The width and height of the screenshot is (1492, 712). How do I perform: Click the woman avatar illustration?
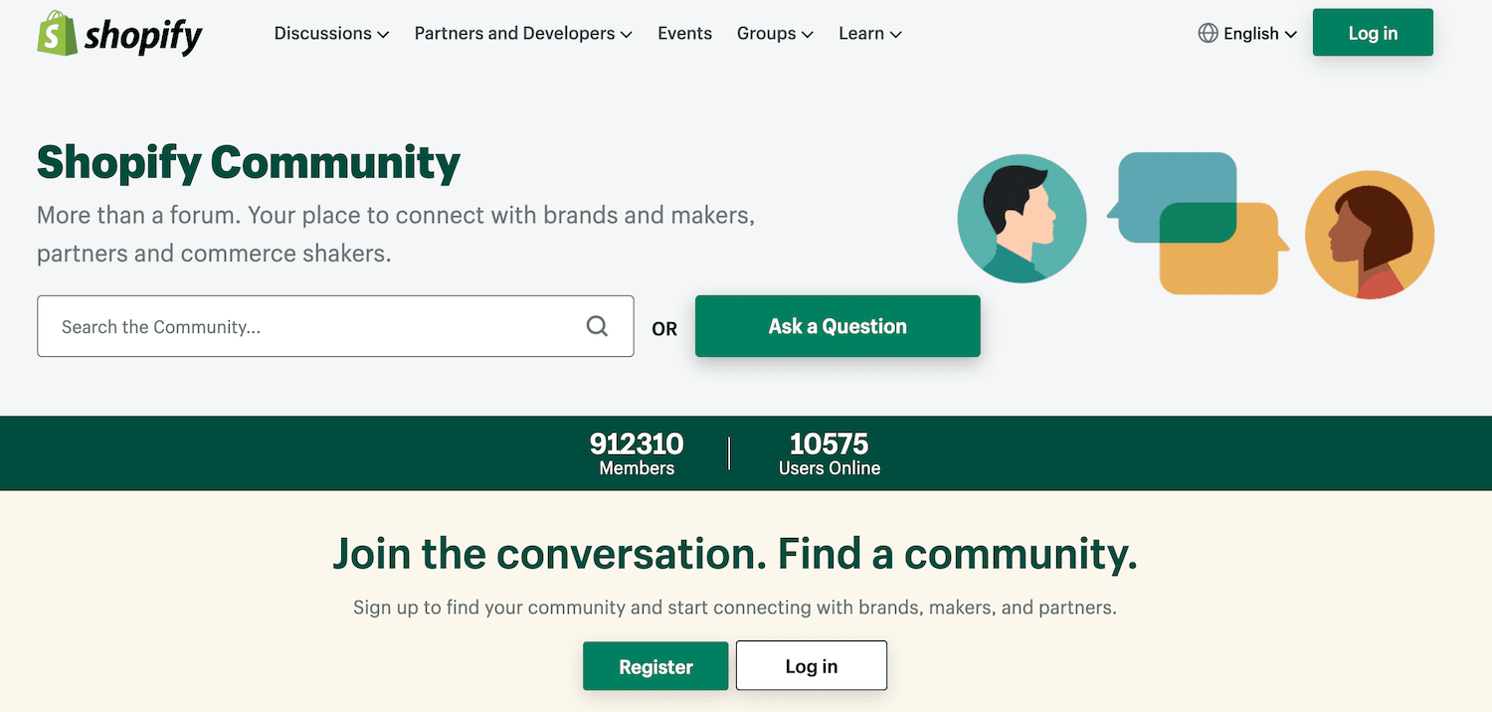tap(1370, 234)
